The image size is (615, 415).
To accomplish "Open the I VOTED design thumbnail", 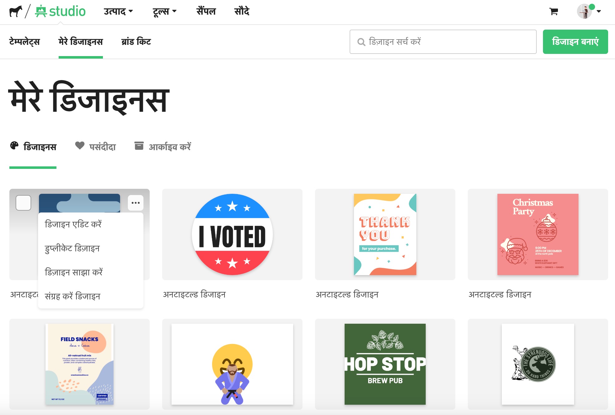I will 232,234.
